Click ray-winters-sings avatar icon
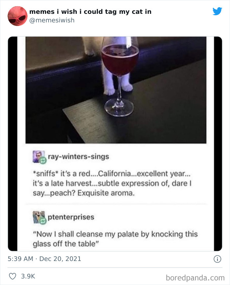This screenshot has width=230, height=285. [38, 157]
